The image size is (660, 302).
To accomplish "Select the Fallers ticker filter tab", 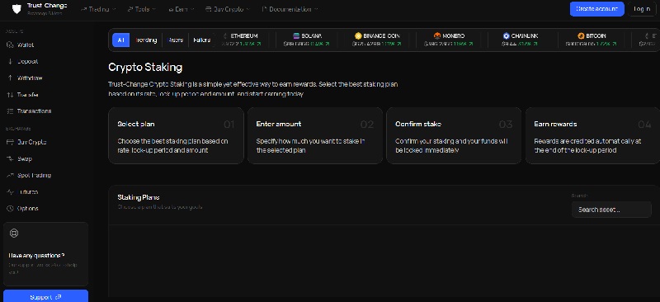I will pos(201,40).
